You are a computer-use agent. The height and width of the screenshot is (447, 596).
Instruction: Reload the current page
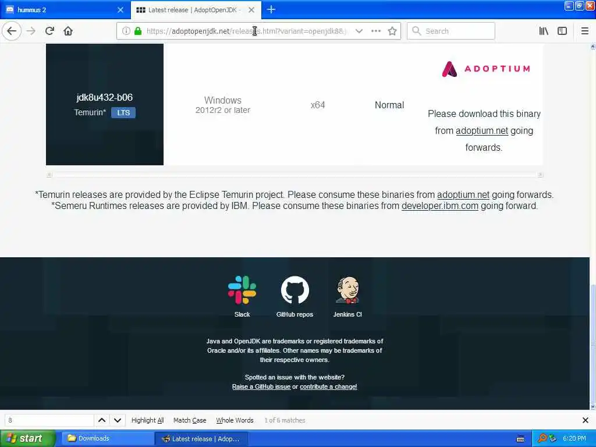point(50,31)
